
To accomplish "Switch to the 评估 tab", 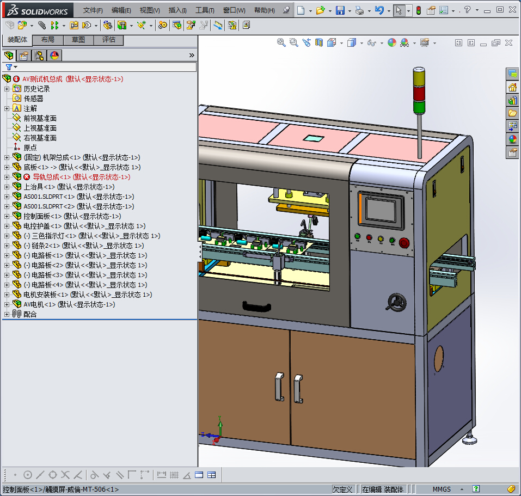I will pyautogui.click(x=108, y=40).
